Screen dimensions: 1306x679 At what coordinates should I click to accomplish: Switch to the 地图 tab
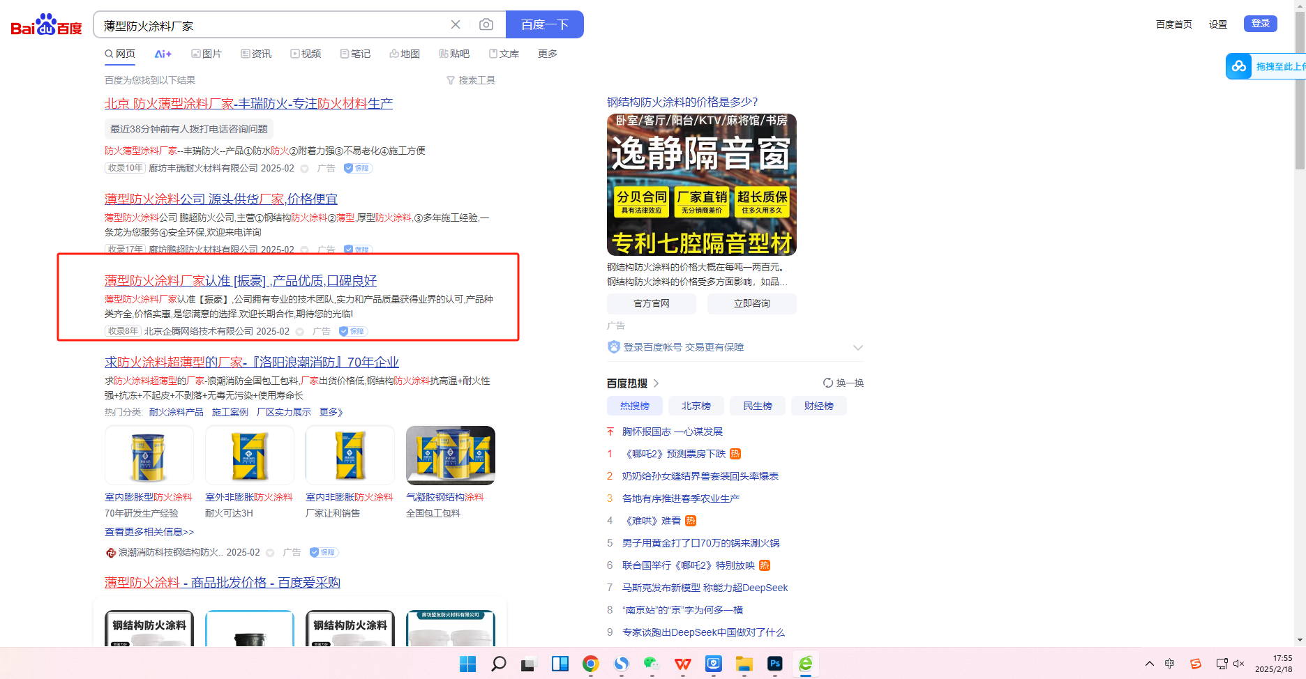tap(405, 54)
